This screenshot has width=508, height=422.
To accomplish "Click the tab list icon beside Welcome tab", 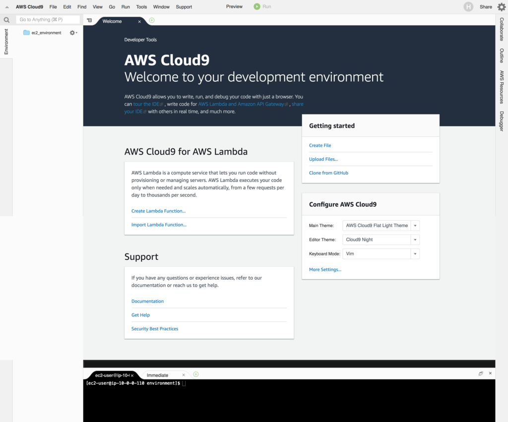I will [89, 20].
